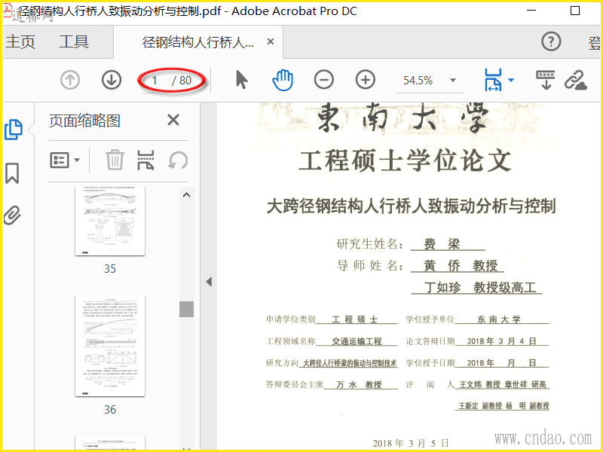Screen dimensions: 603x452
Task: Open the zoom level dropdown arrow
Action: [x=453, y=81]
